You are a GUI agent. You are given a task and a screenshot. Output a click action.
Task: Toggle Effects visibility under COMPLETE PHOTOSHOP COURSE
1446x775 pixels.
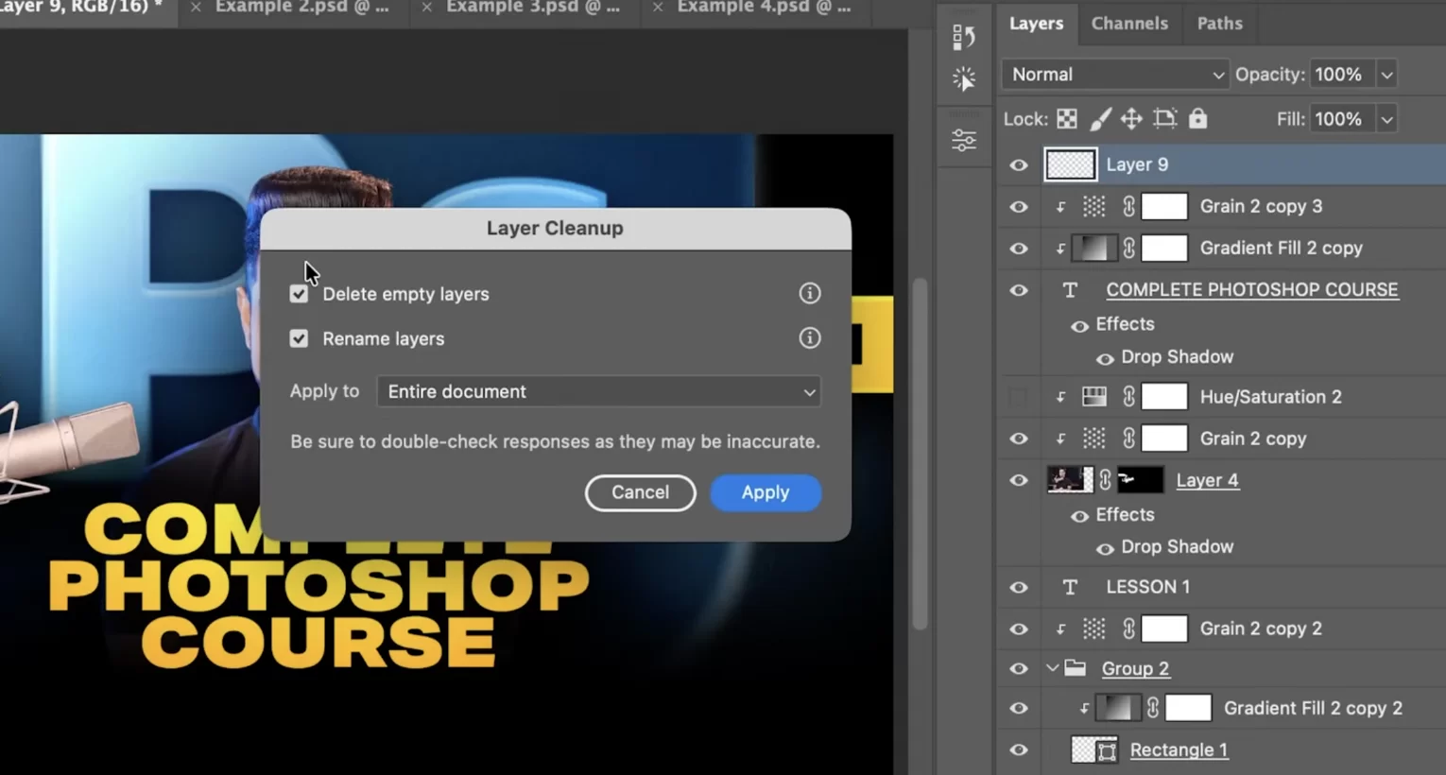click(1079, 326)
